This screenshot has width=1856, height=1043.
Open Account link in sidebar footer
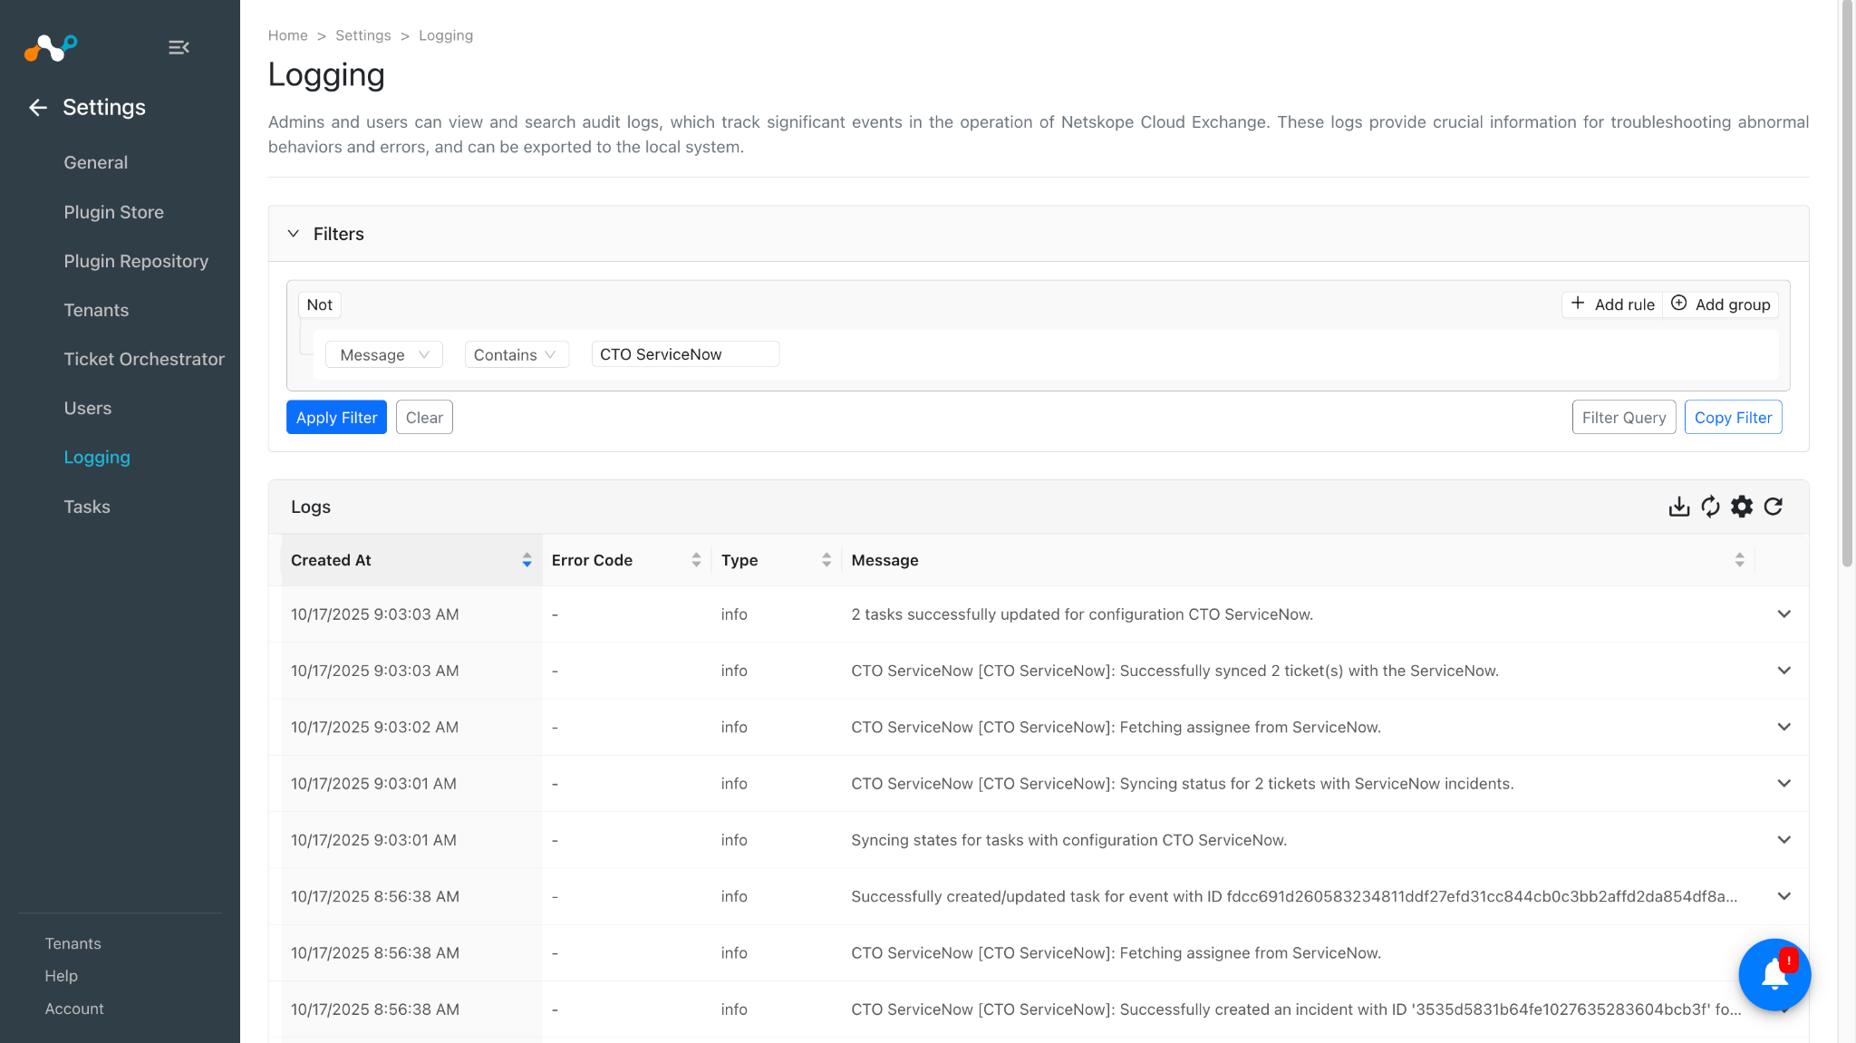point(74,1009)
